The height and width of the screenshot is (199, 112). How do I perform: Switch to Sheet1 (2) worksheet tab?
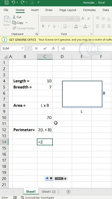pos(49,192)
